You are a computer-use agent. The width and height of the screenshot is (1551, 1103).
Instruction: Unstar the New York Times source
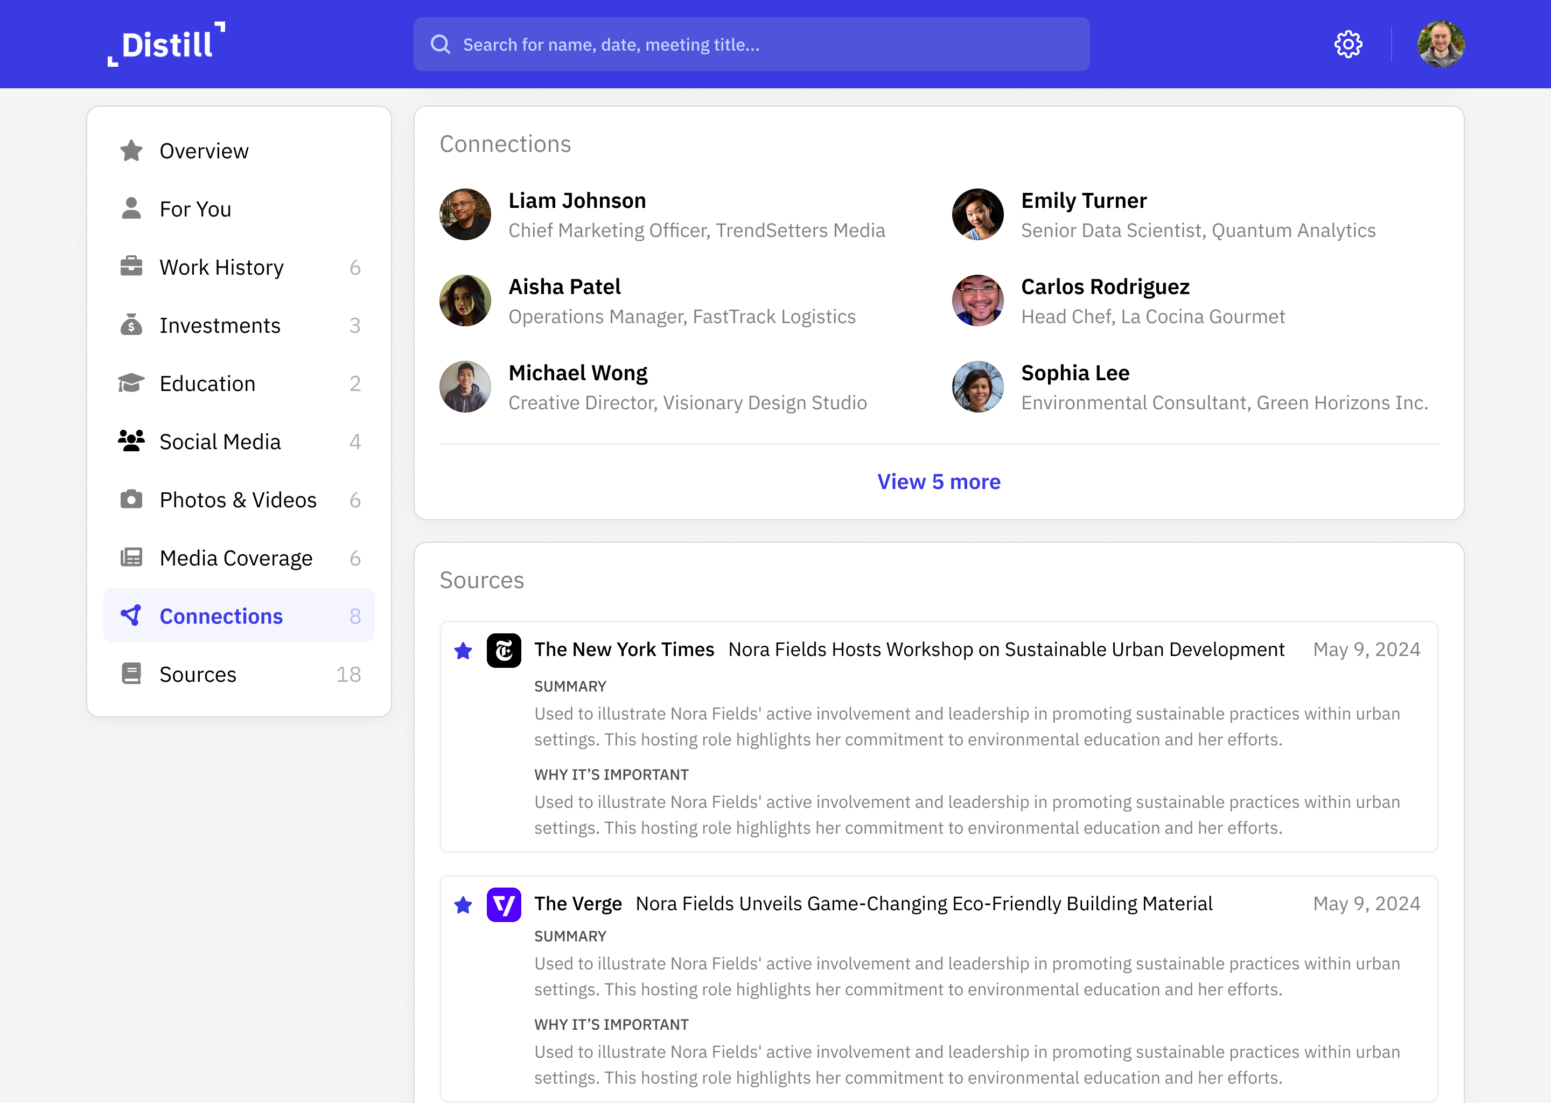click(463, 651)
